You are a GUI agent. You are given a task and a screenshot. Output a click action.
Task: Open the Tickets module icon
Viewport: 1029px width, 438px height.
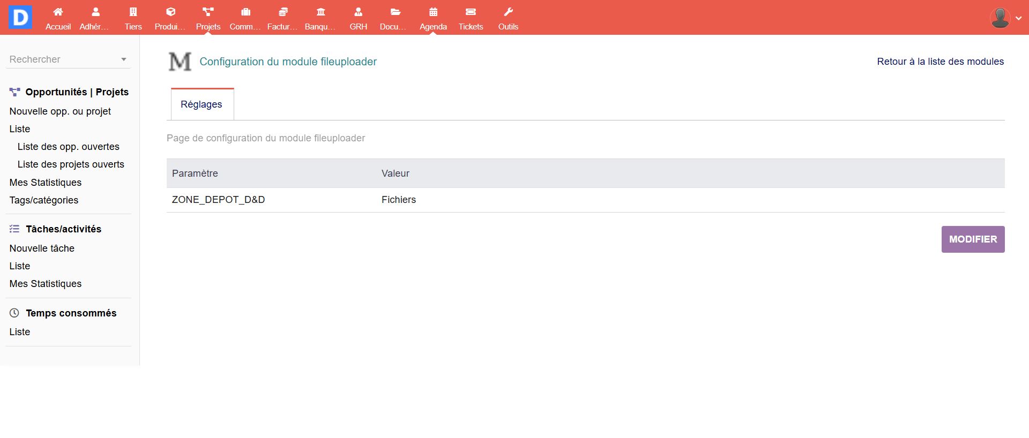pyautogui.click(x=471, y=12)
